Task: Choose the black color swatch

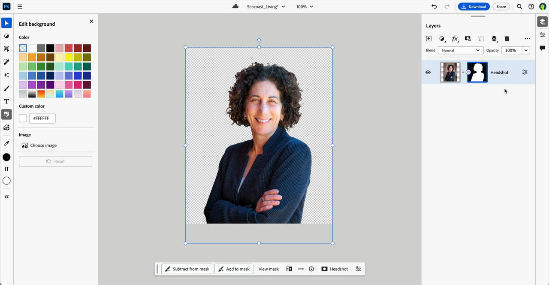Action: 50,48
